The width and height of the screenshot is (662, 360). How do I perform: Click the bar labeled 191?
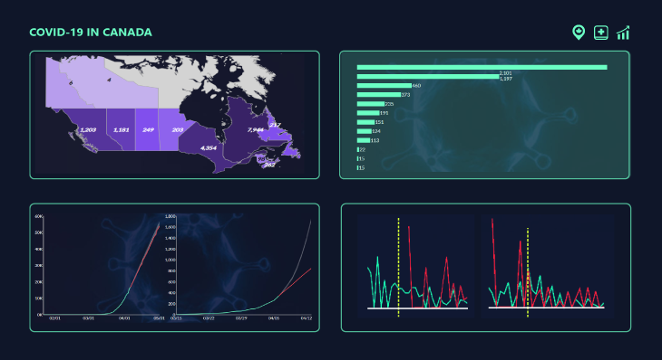368,113
